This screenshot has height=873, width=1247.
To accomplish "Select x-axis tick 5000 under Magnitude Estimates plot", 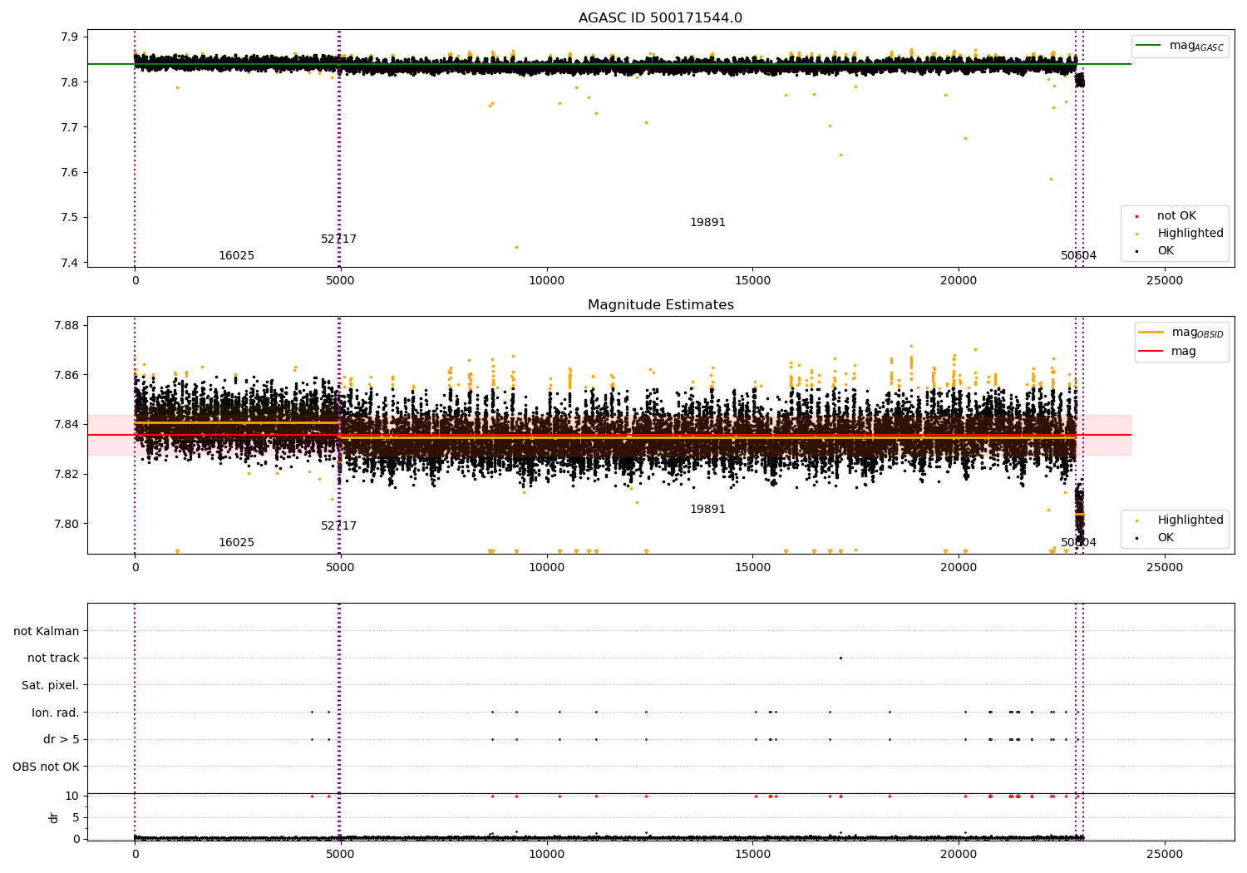I will pos(341,568).
